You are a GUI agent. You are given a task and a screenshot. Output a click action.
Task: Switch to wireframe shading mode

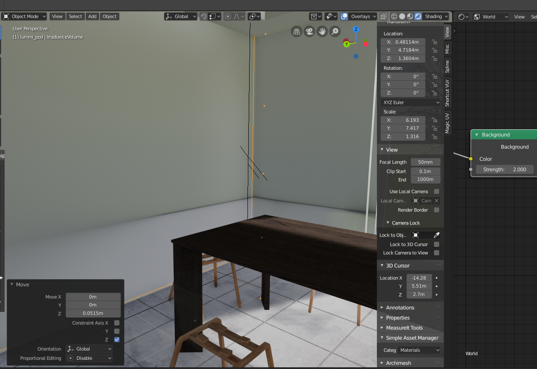pyautogui.click(x=394, y=16)
